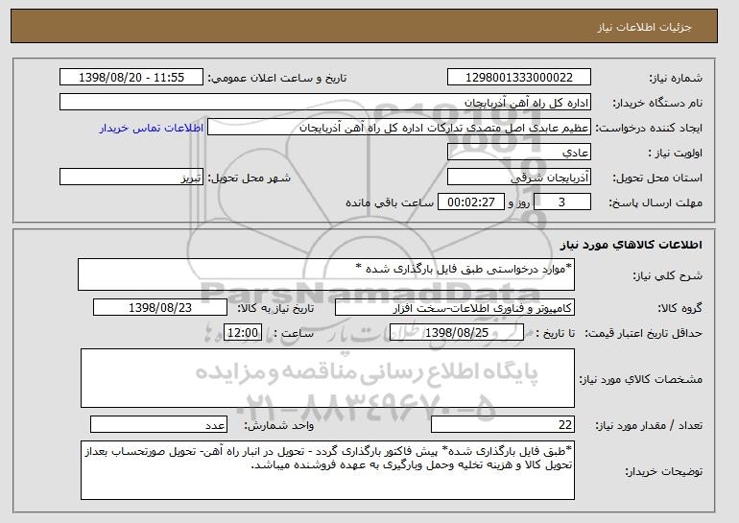Click the label تاریخ نیاز به کالا
Image resolution: width=739 pixels, height=523 pixels.
[275, 309]
